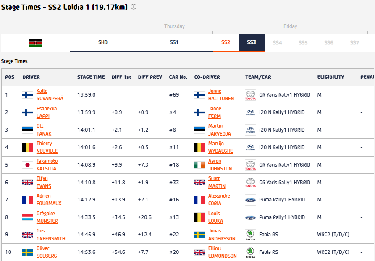Click Toyota logo in Rovanperä row
The width and height of the screenshot is (375, 261).
[250, 95]
